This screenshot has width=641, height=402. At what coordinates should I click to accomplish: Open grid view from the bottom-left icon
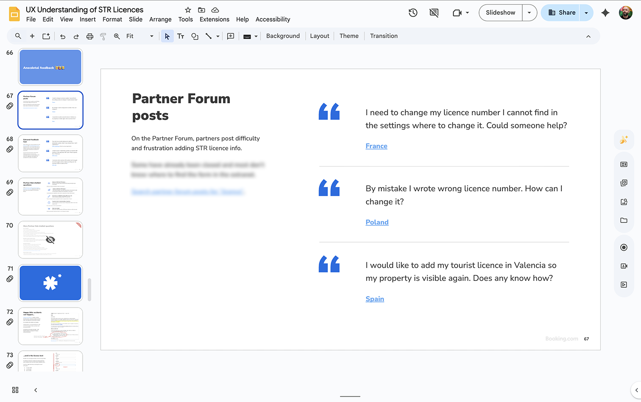[x=15, y=390]
